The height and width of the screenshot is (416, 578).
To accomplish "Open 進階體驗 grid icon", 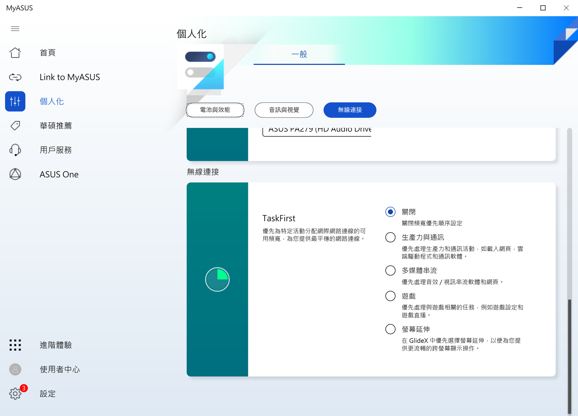I will [x=15, y=345].
